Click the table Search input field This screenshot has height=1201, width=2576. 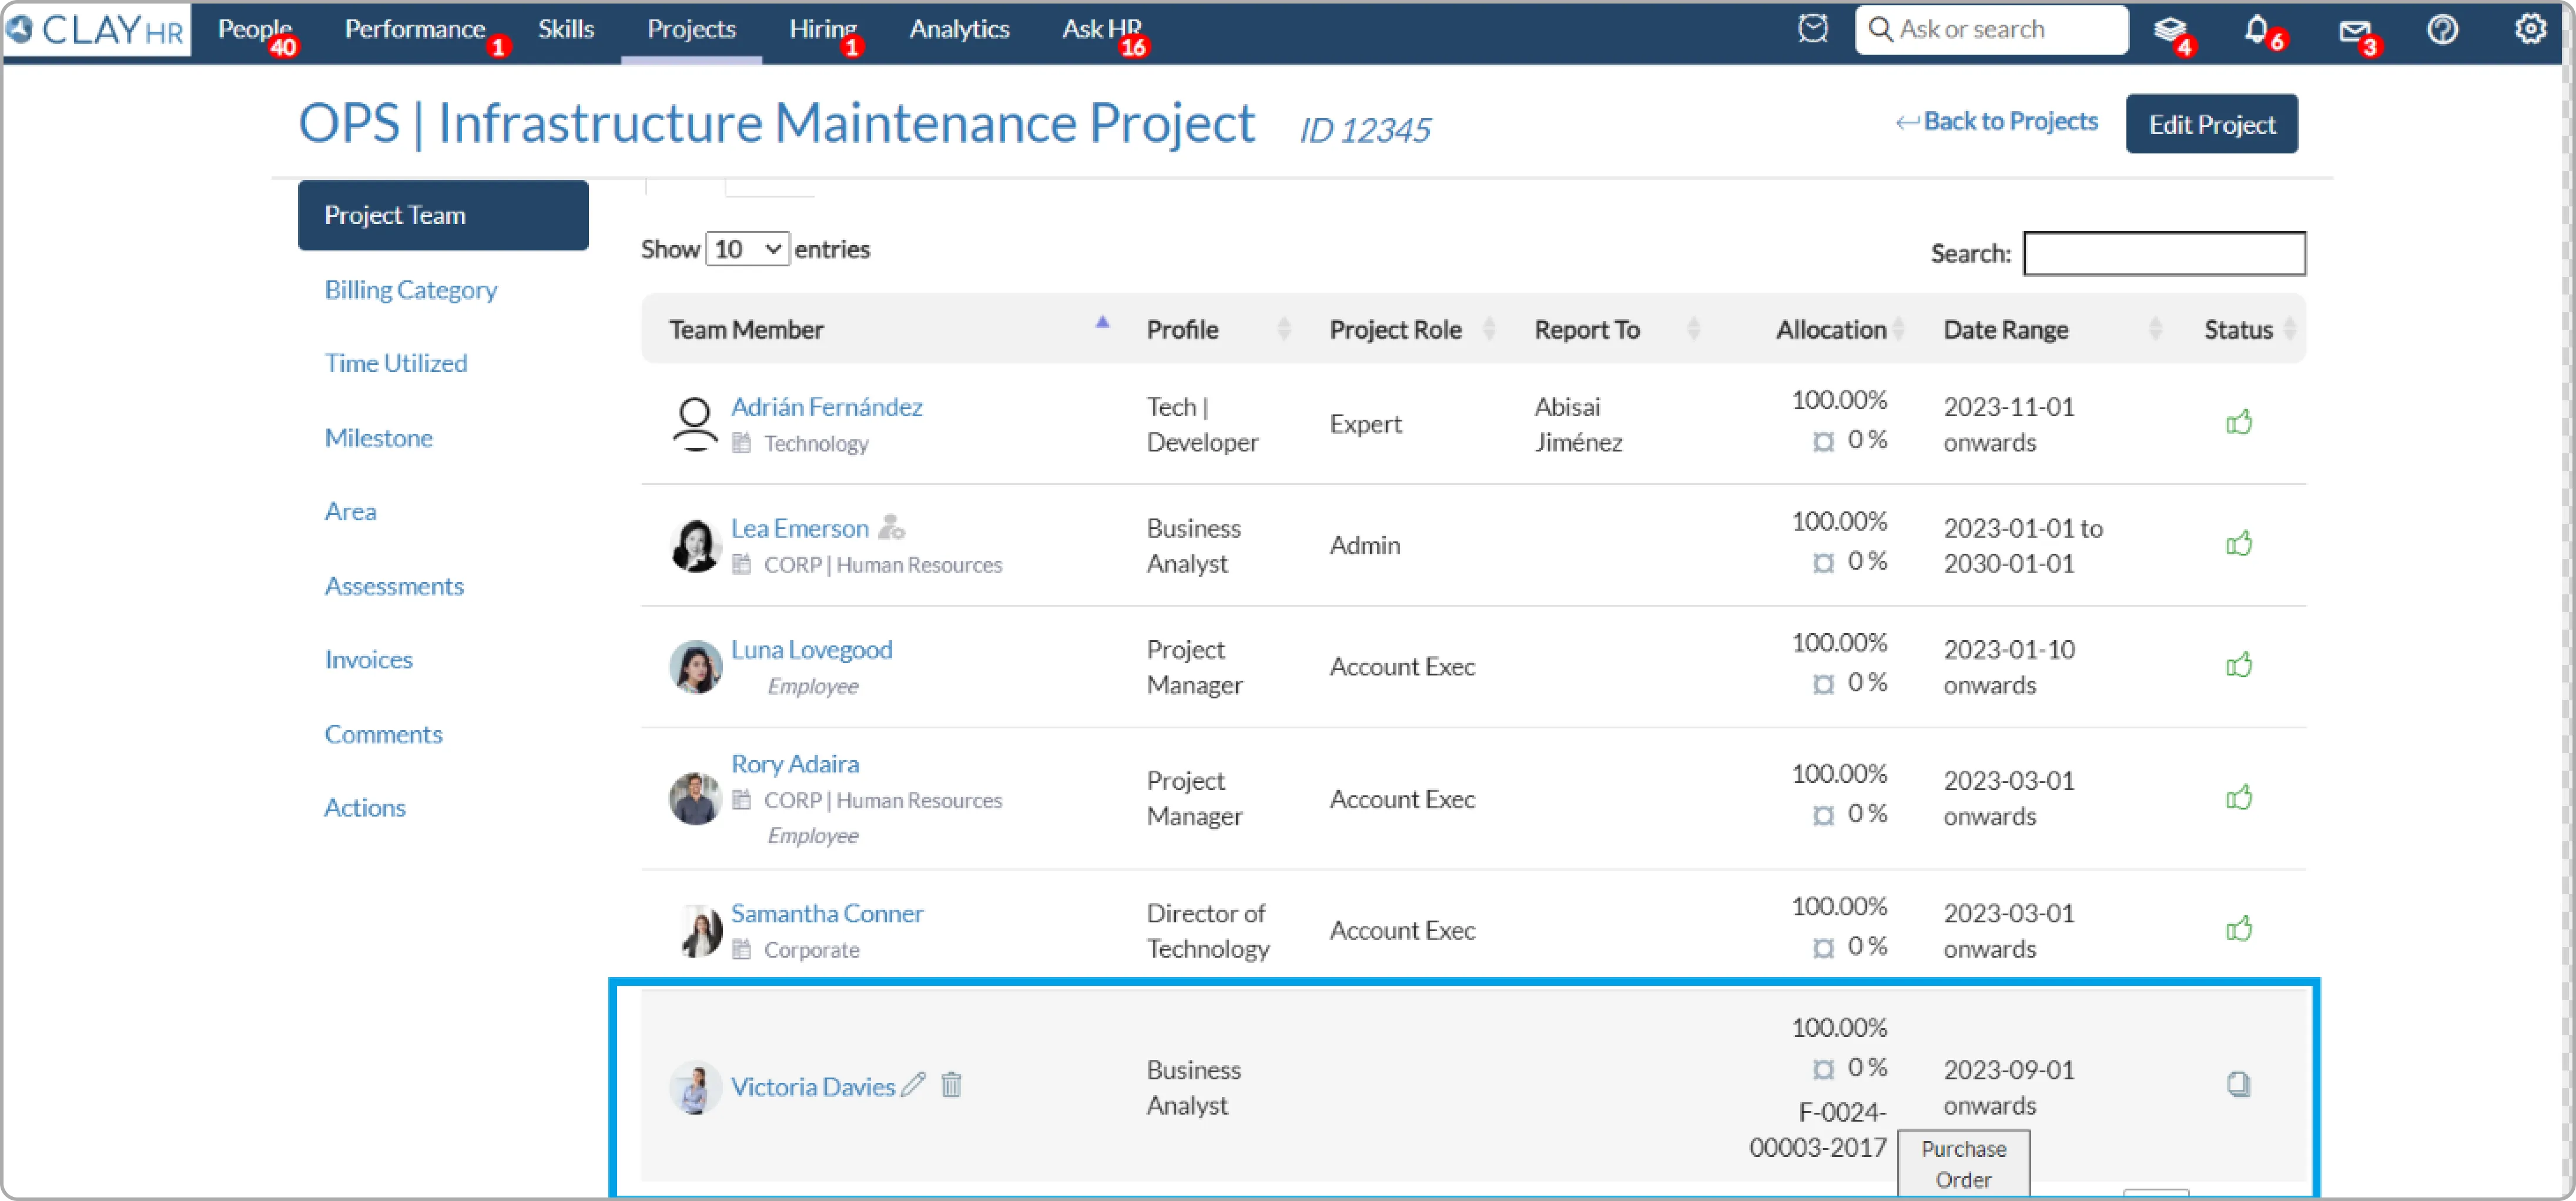click(x=2164, y=253)
